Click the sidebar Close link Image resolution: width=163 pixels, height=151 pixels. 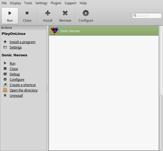(14, 69)
